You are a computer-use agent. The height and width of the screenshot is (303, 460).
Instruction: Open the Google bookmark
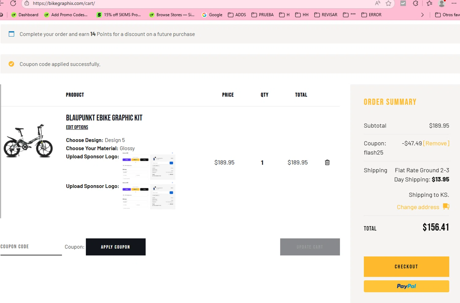point(212,15)
